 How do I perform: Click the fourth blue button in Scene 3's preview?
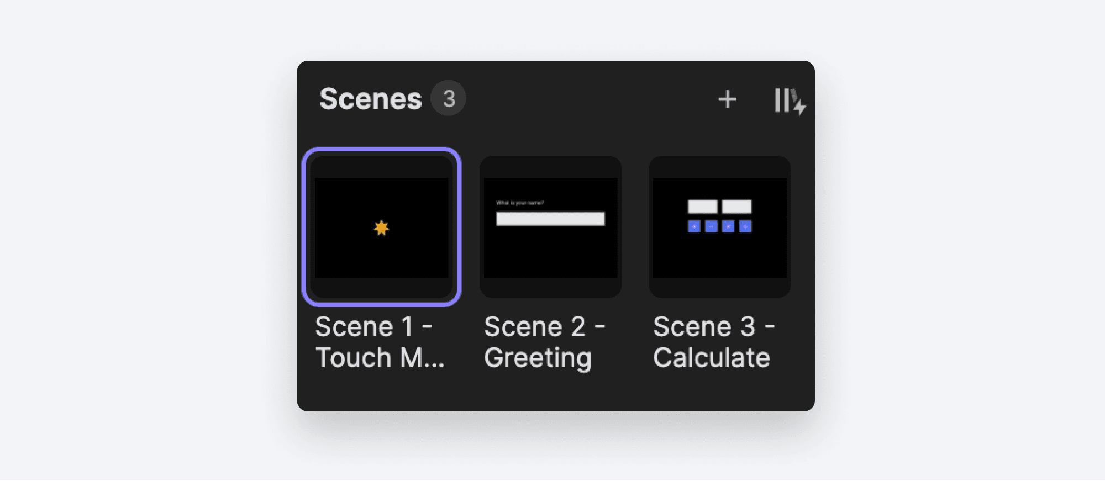click(x=745, y=228)
